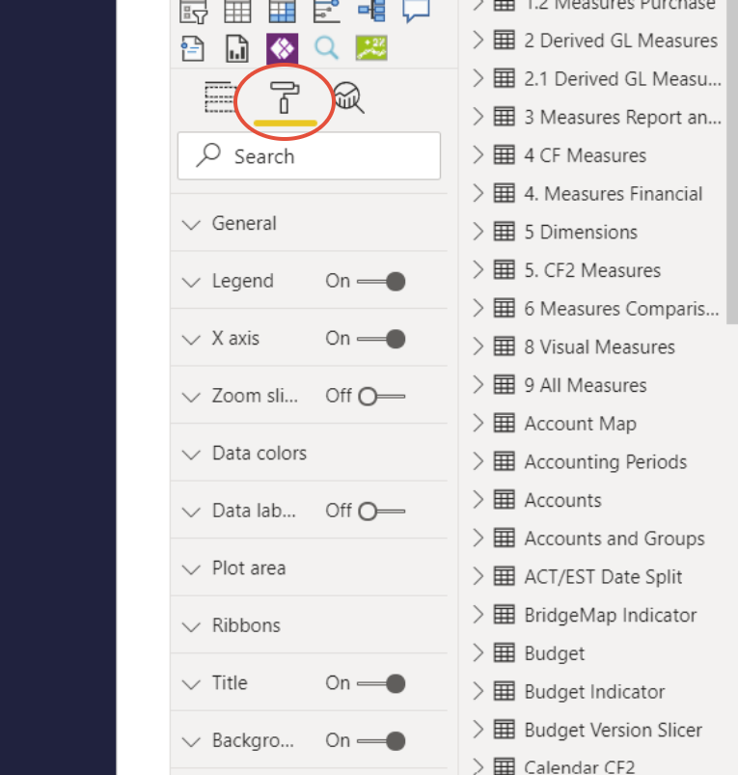The width and height of the screenshot is (738, 775).
Task: Choose the Matrix visual icon
Action: pos(282,12)
